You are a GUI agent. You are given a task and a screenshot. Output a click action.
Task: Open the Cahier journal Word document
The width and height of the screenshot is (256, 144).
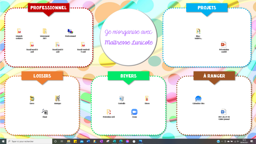(x=224, y=112)
